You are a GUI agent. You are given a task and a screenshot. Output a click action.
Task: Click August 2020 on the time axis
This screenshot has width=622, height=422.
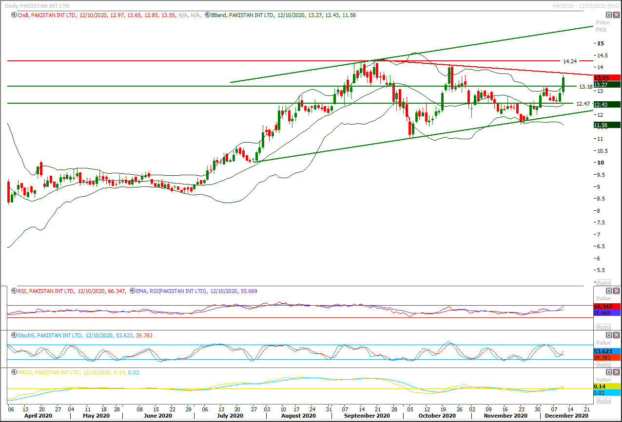pos(298,416)
